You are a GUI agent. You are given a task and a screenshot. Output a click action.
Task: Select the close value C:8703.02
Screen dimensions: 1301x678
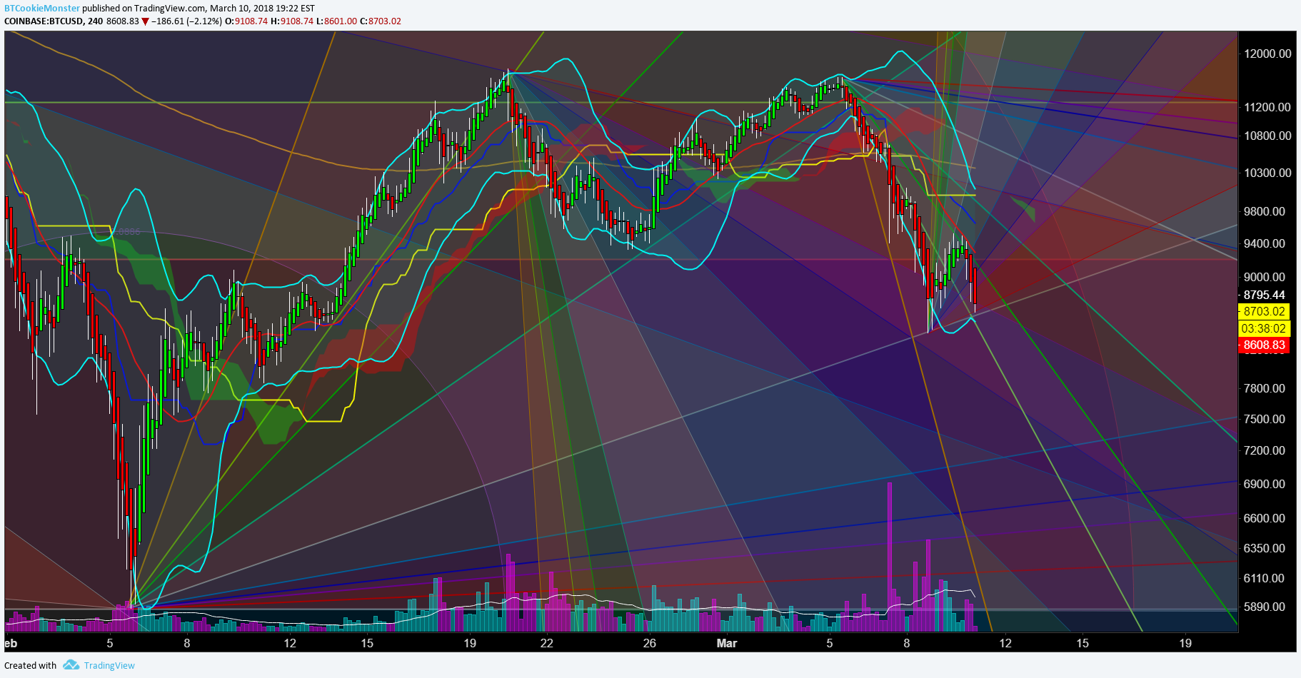[x=381, y=21]
